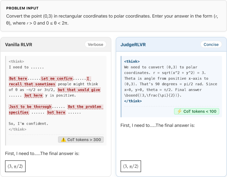Click the highlighted "Just to be thorough" phrase
This screenshot has width=227, height=177.
pos(30,107)
